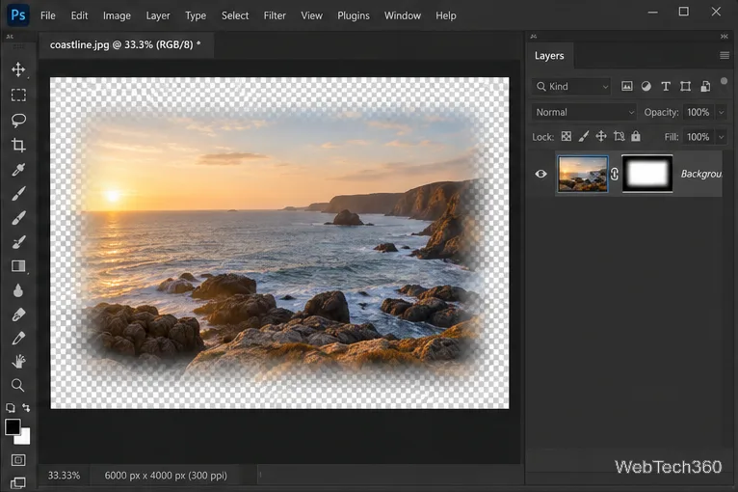738x492 pixels.
Task: Expand the toolbar double arrows
Action: (x=10, y=37)
